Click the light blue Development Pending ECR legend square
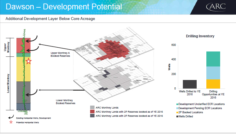The width and height of the screenshot is (236, 140). pyautogui.click(x=177, y=108)
